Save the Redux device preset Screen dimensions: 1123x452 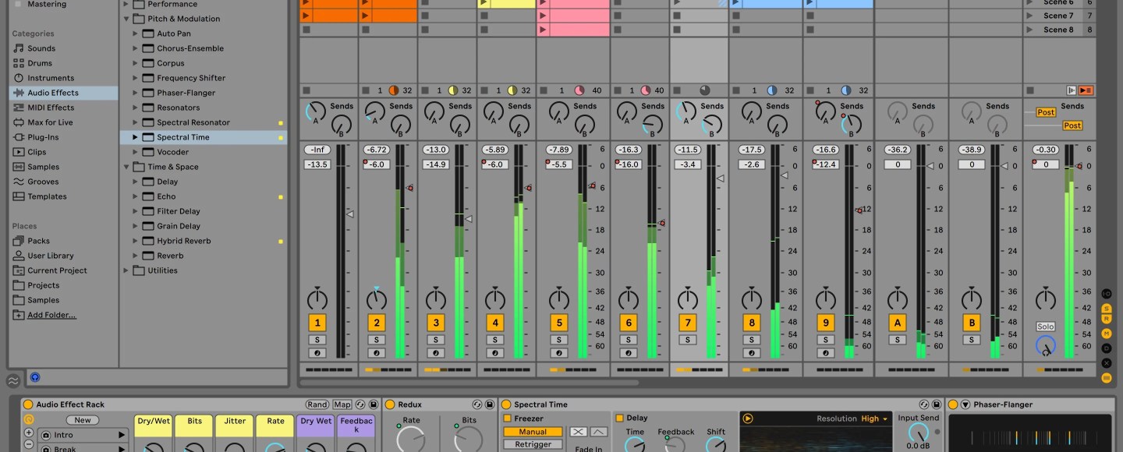point(490,404)
